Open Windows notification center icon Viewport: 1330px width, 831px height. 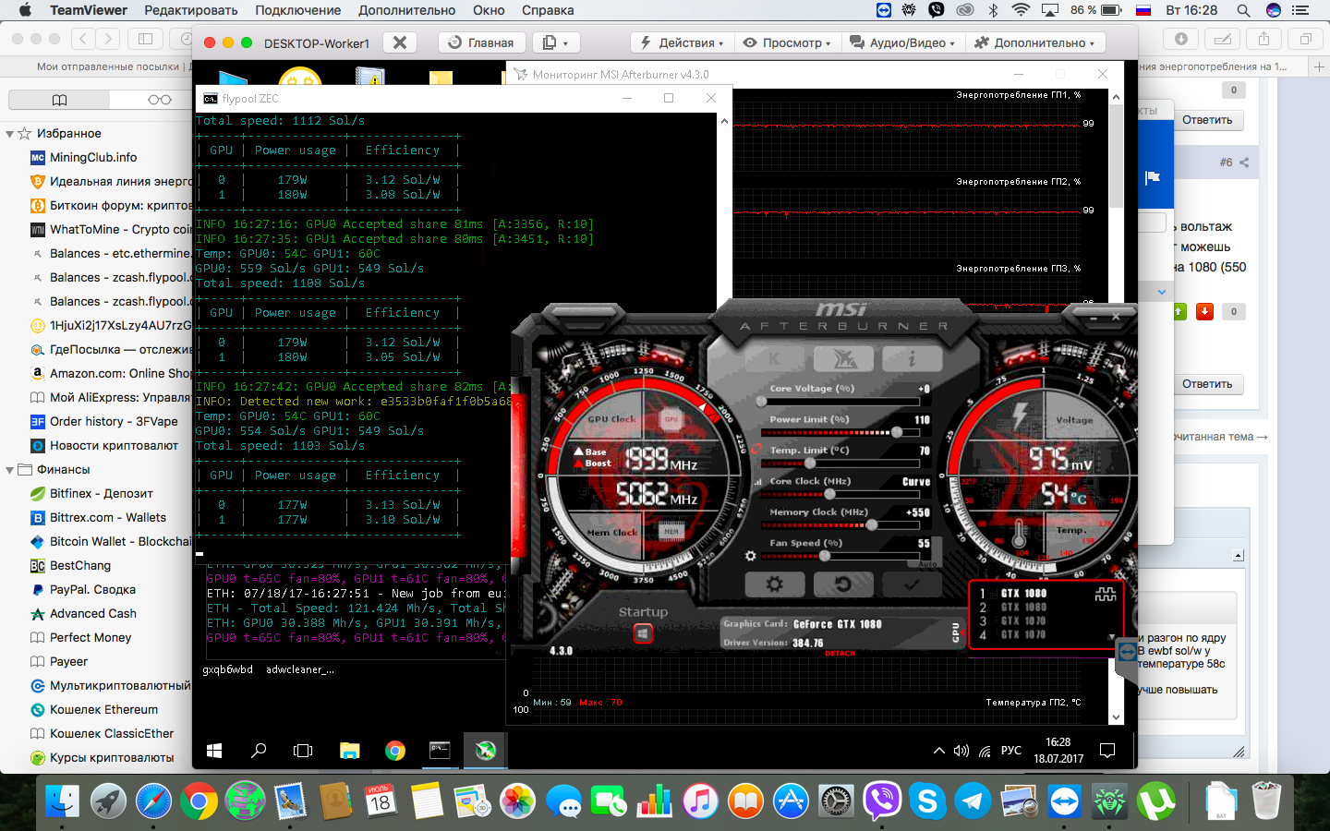(1107, 751)
